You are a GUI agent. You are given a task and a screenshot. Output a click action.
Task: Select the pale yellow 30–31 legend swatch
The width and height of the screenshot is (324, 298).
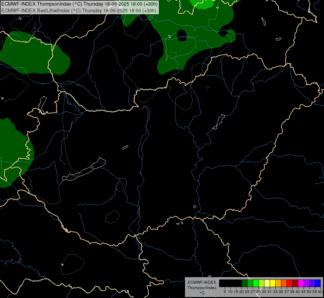coord(267,283)
